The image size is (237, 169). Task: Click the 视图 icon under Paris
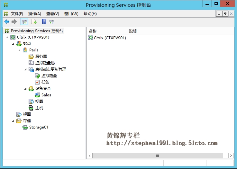tap(31, 102)
